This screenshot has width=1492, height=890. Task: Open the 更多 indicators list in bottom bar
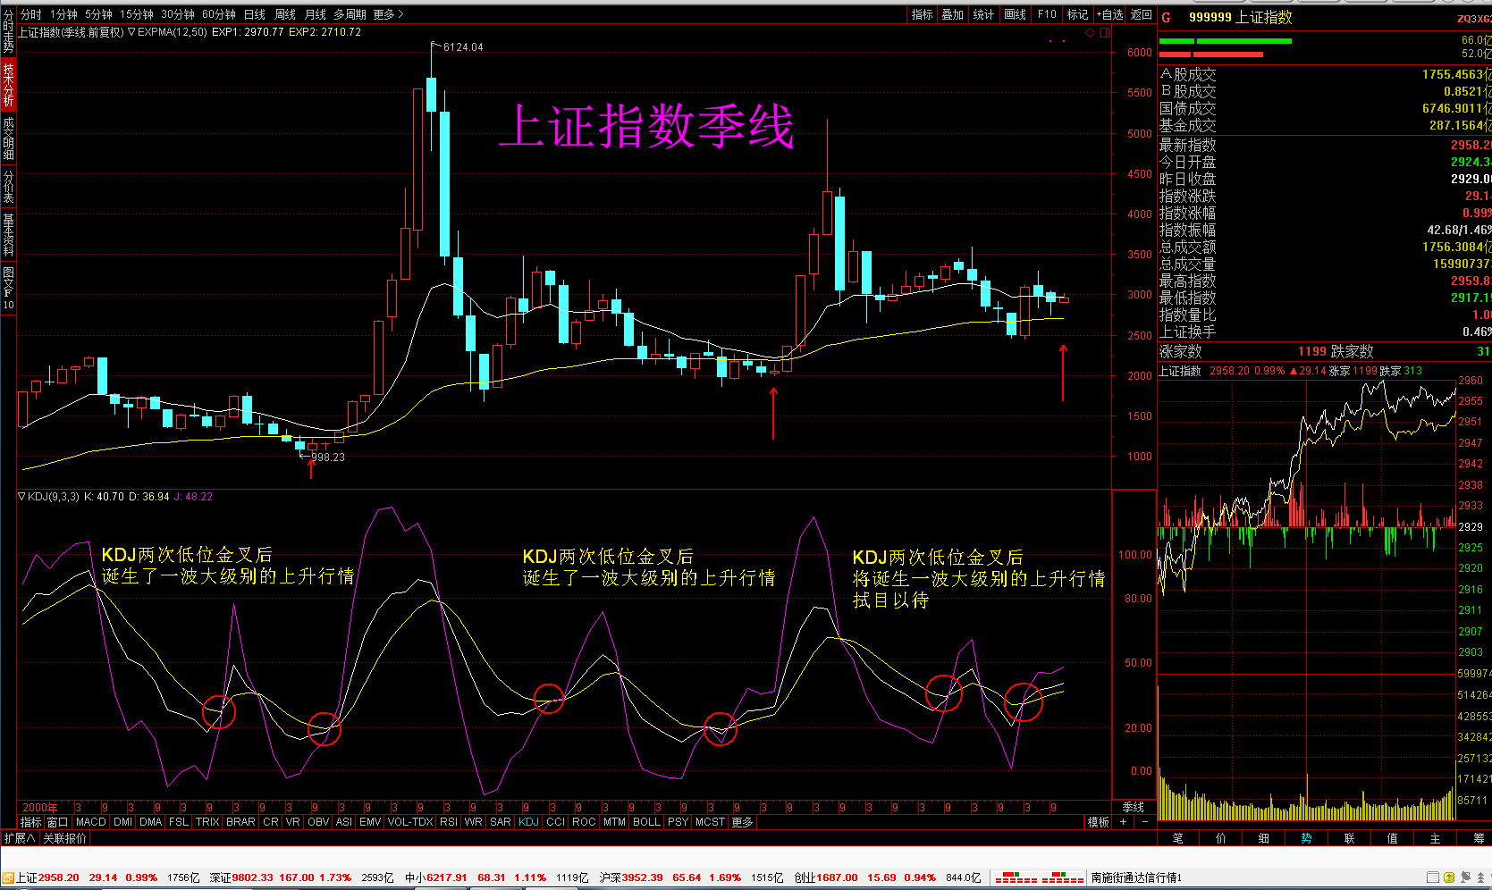743,821
